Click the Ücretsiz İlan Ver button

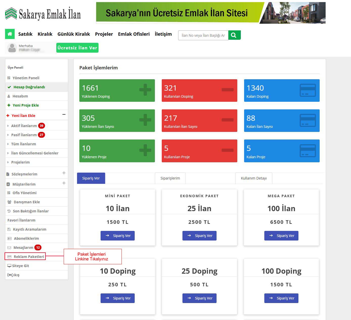pos(77,48)
